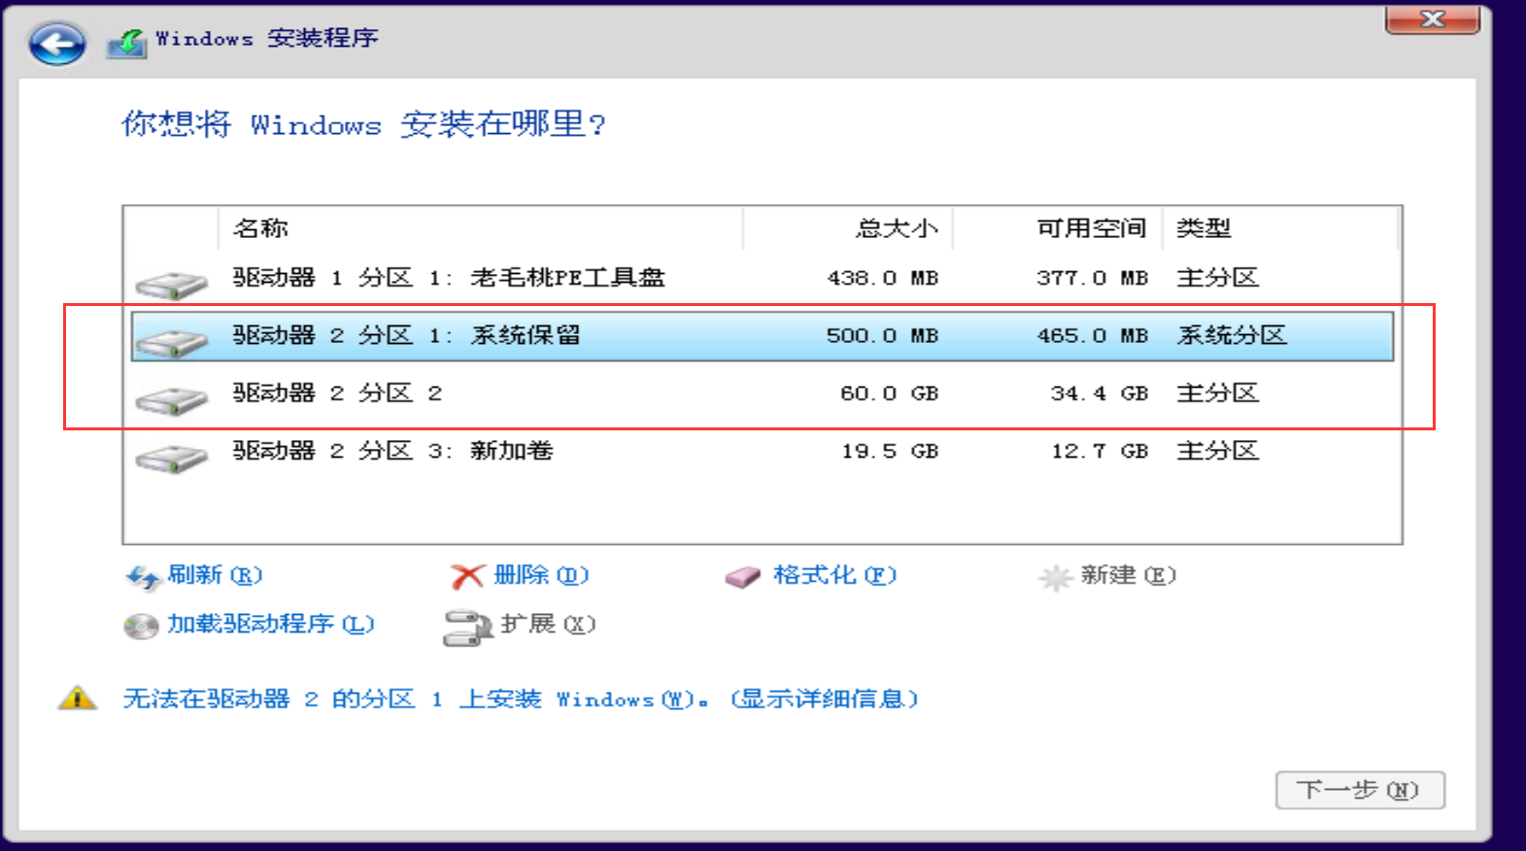The image size is (1526, 851).
Task: Click the refresh arrows icon
Action: tap(143, 578)
